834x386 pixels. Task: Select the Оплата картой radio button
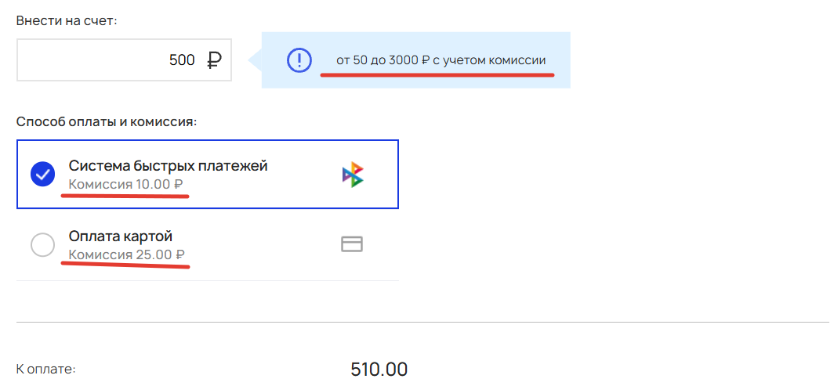coord(42,245)
